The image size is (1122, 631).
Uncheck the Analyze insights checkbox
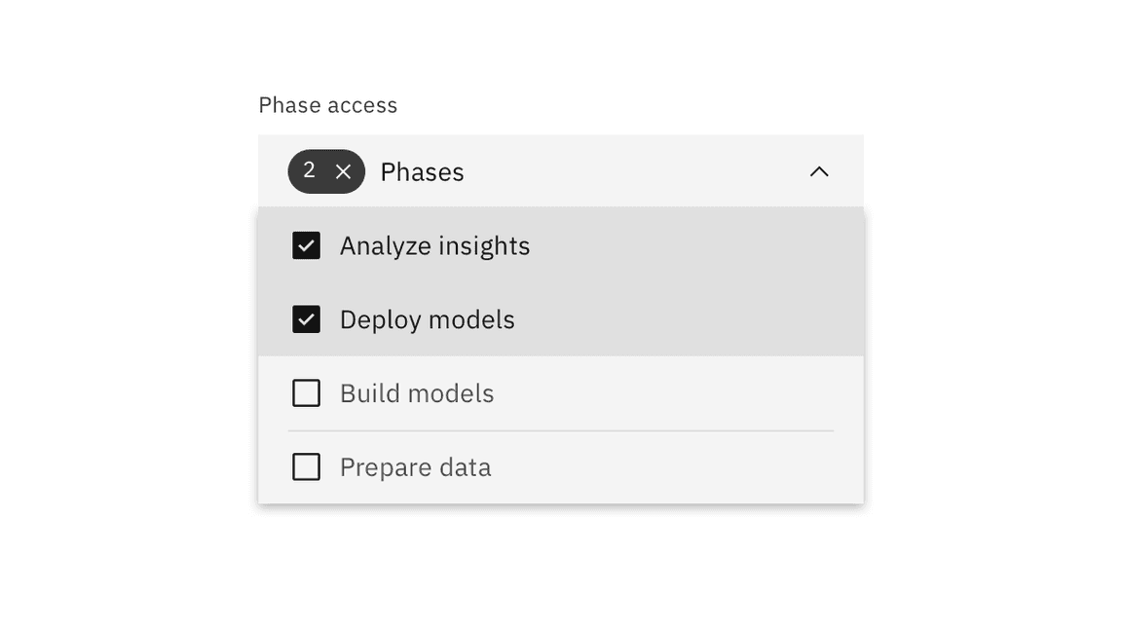306,245
